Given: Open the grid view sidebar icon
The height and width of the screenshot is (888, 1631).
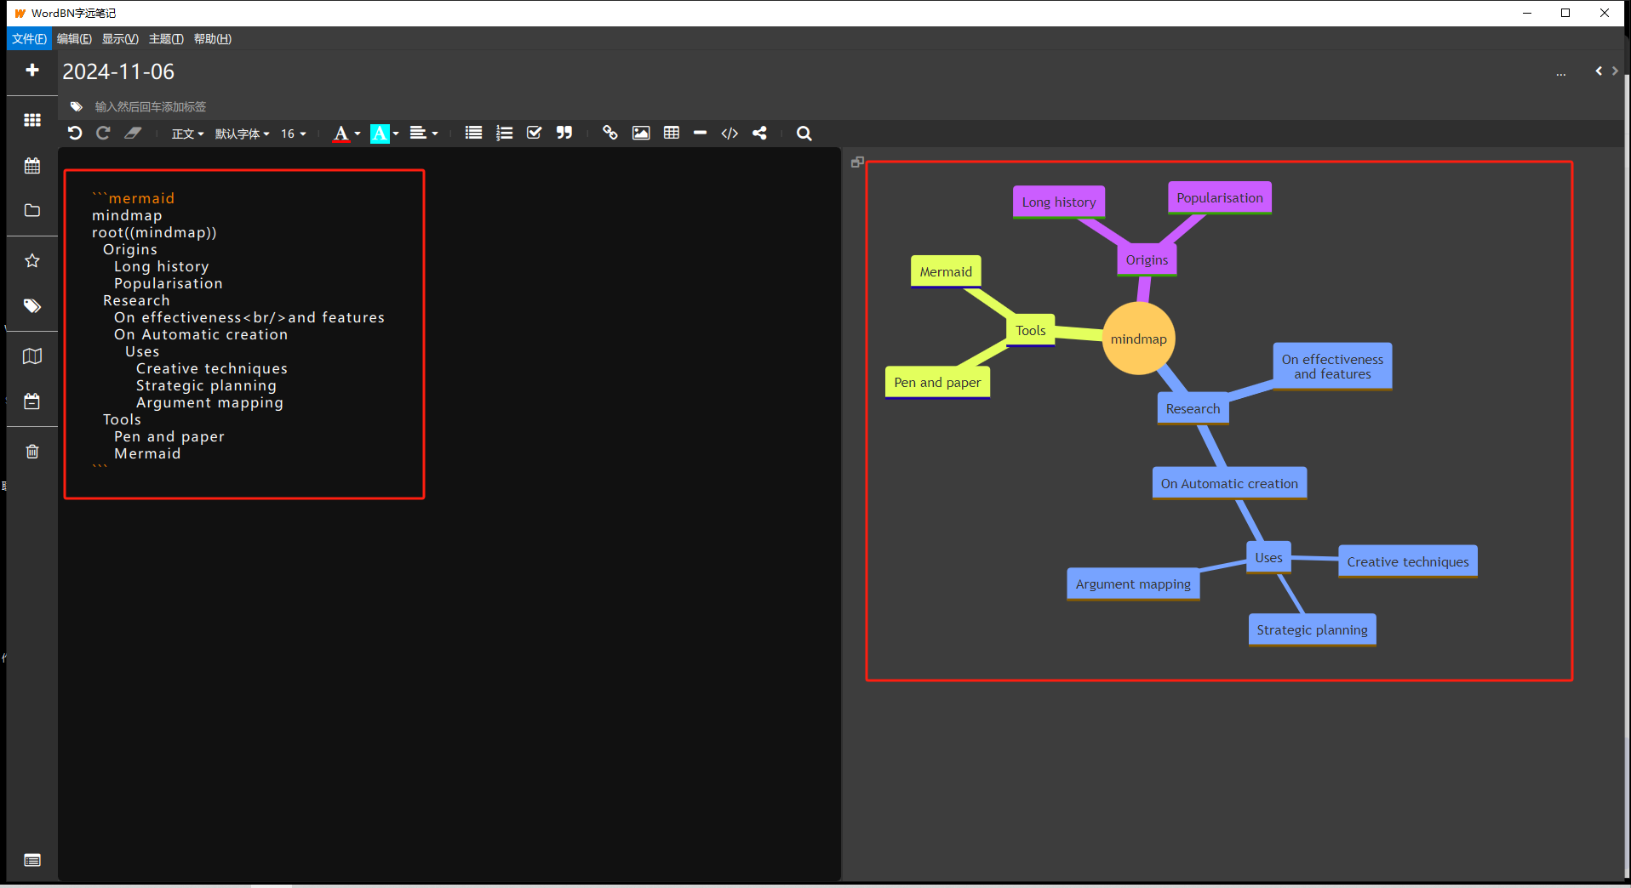Looking at the screenshot, I should (x=32, y=120).
